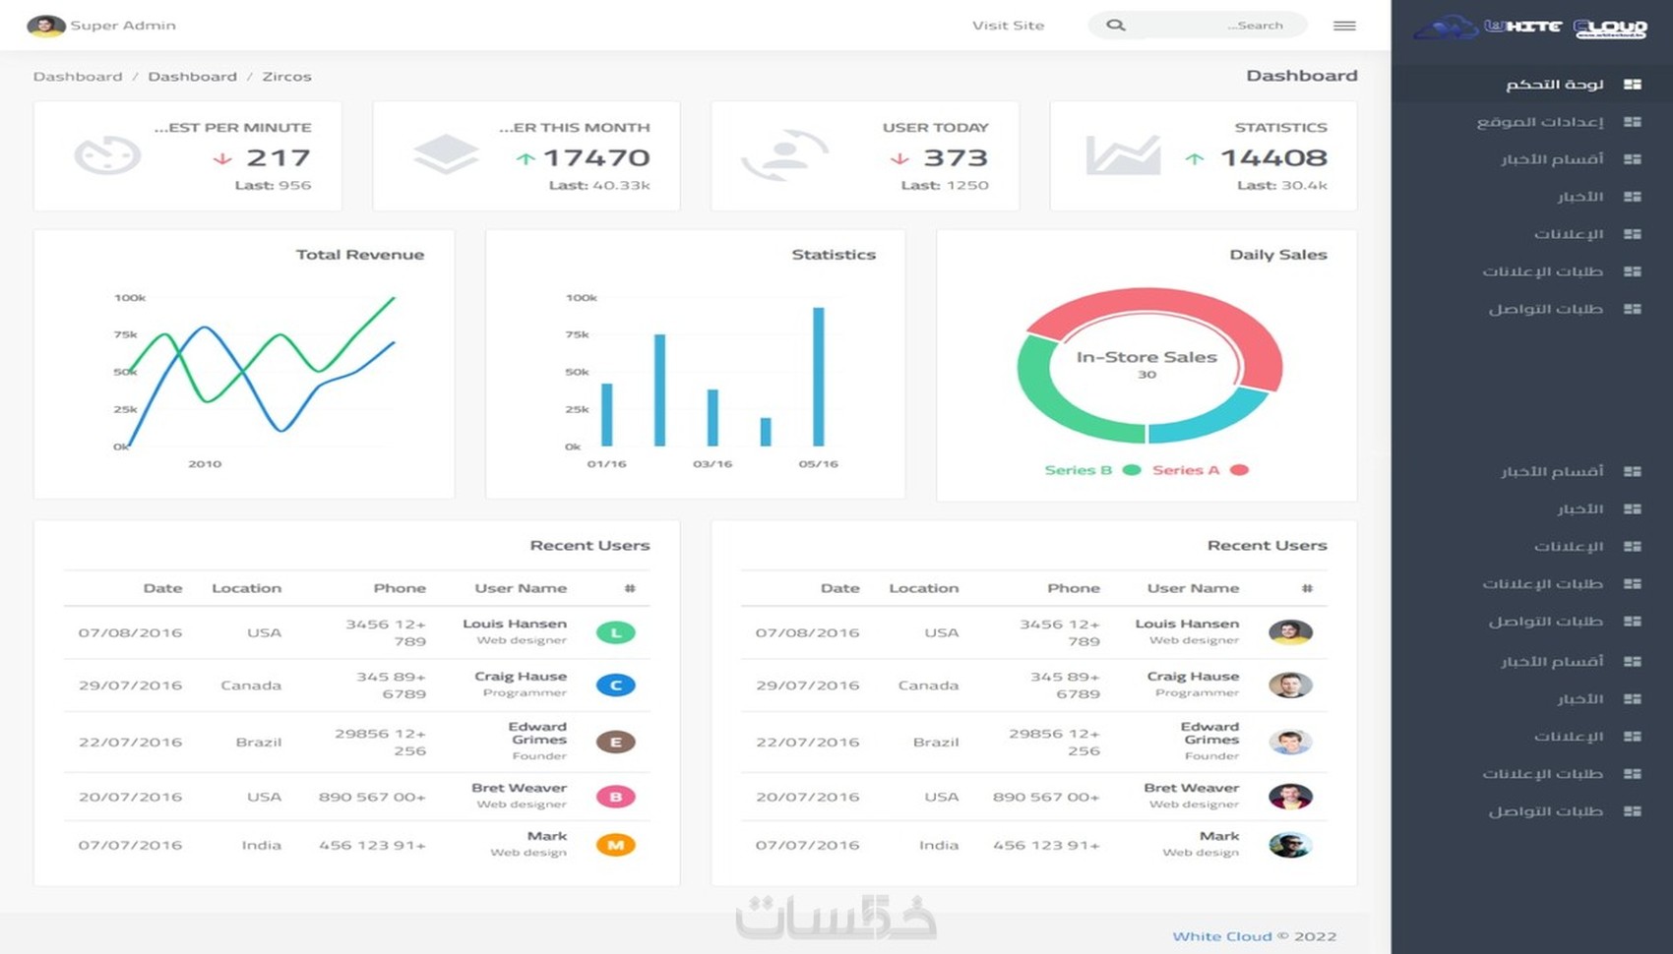Open the Super Admin profile avatar
The image size is (1673, 954).
click(x=45, y=26)
